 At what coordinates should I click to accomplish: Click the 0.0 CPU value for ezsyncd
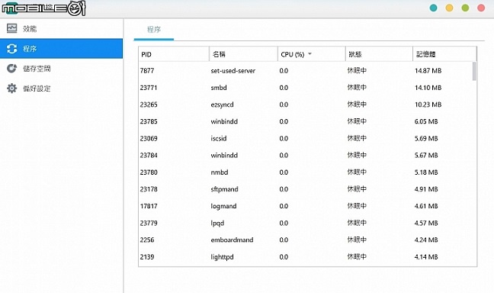(x=284, y=105)
